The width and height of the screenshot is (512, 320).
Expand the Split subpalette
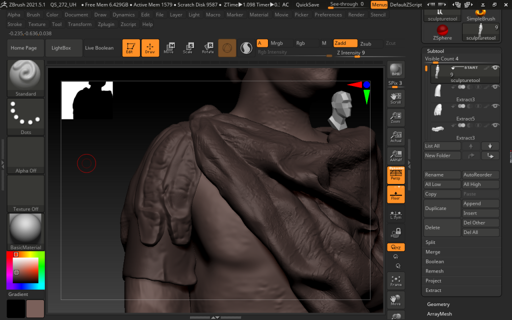430,242
